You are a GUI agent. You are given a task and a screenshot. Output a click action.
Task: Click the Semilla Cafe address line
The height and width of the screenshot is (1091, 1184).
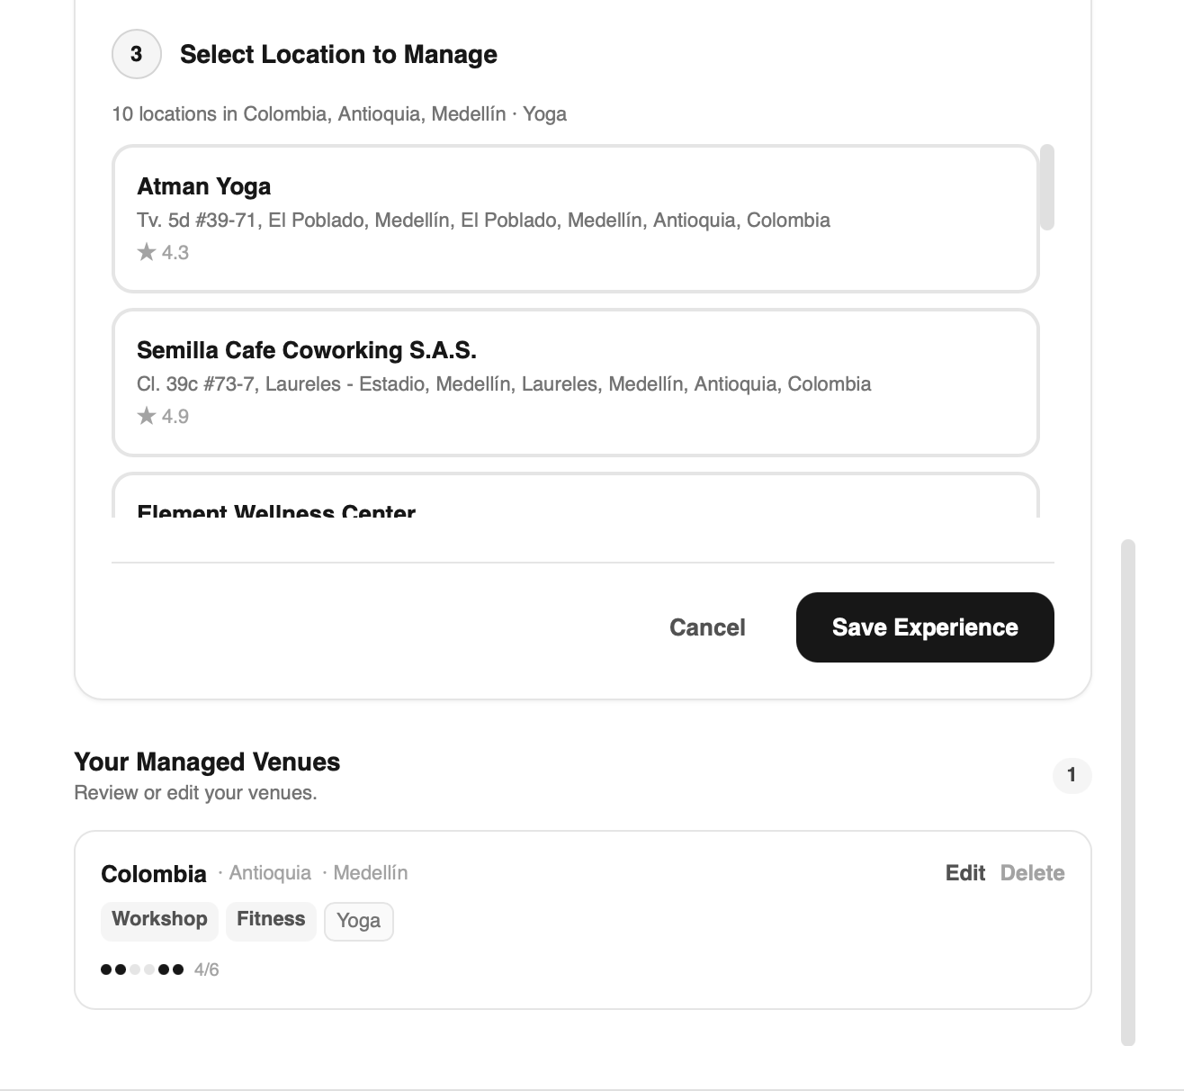tap(504, 384)
